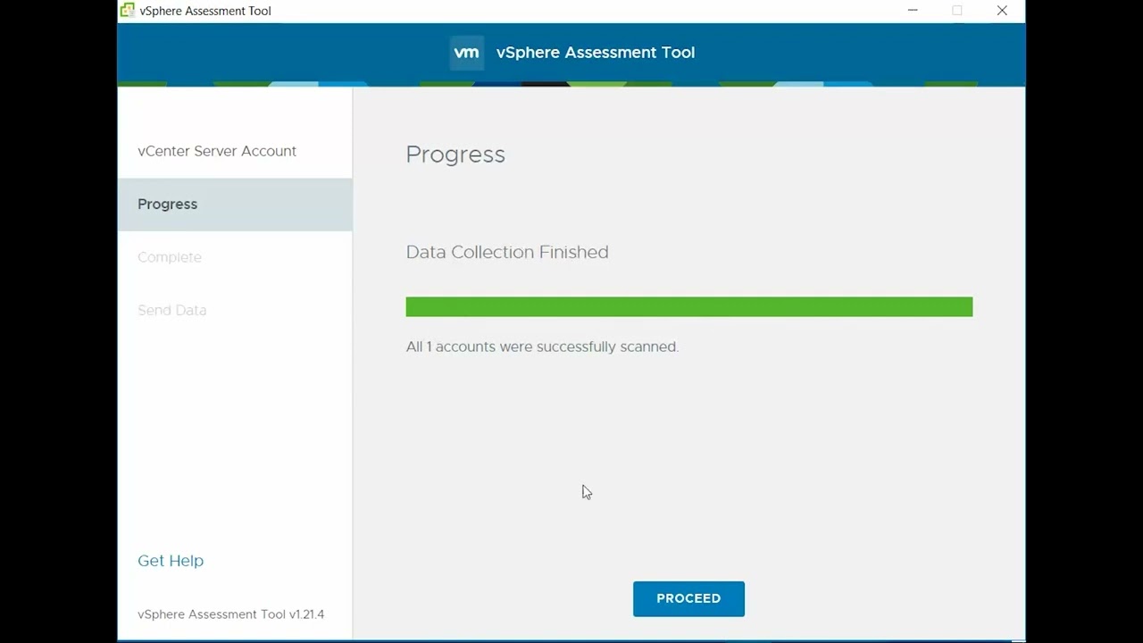Screen dimensions: 1143x643
Task: Click the disabled maximize window button
Action: (x=957, y=11)
